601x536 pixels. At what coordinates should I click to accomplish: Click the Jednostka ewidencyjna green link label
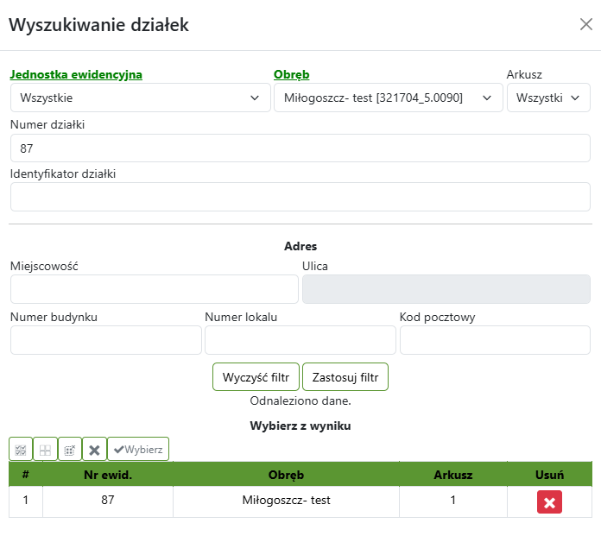tap(76, 74)
